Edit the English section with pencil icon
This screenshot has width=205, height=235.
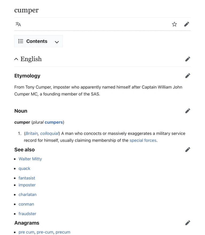(188, 59)
